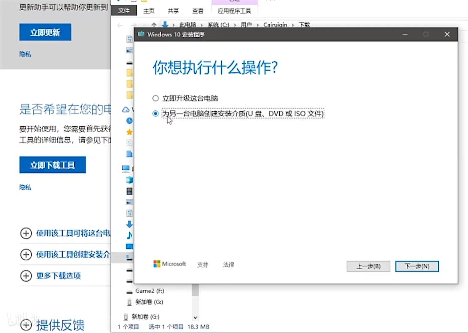
Task: Click the 立即更新 button on the web page
Action: pyautogui.click(x=45, y=32)
